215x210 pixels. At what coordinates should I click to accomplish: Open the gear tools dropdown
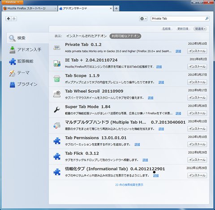(x=143, y=19)
